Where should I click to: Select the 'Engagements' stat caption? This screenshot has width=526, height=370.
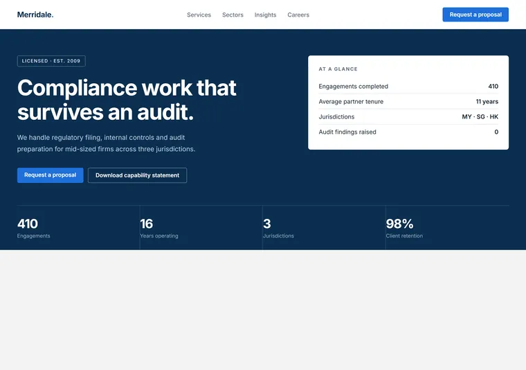[33, 236]
